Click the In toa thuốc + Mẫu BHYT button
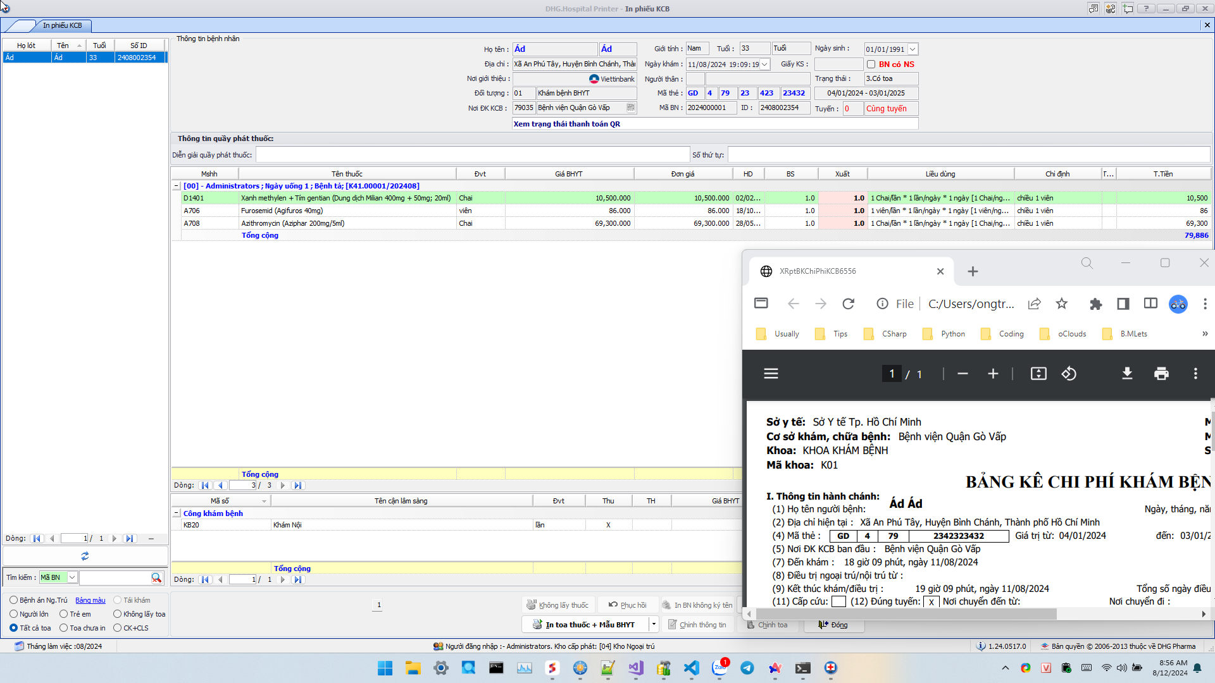Viewport: 1215px width, 683px height. tap(583, 625)
